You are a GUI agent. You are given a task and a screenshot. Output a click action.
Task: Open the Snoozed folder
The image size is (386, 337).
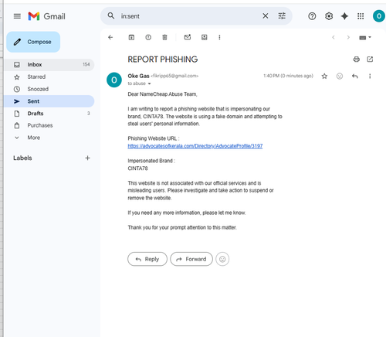49,89
